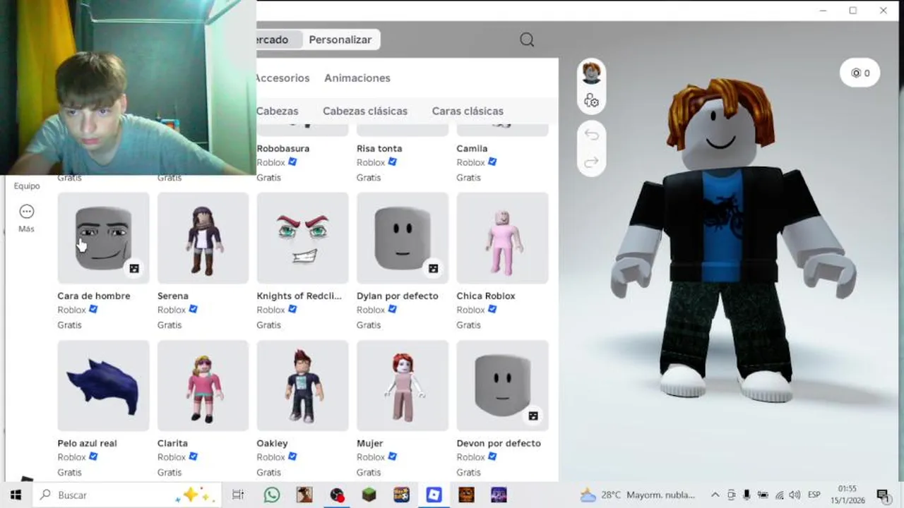Click the dynamic head badge on Dylan por defecto
The width and height of the screenshot is (904, 508).
(433, 268)
